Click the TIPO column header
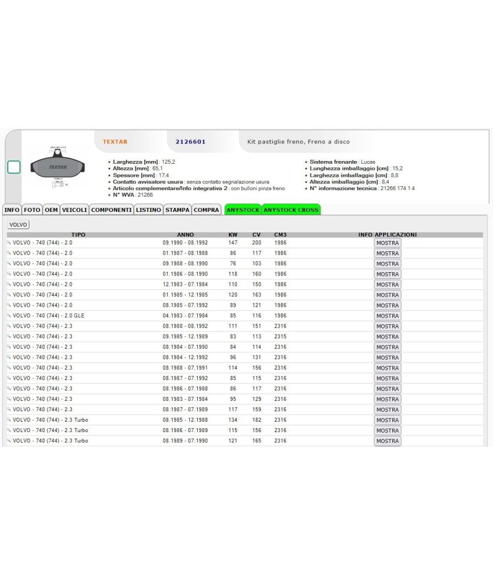Image resolution: width=493 pixels, height=575 pixels. 78,235
